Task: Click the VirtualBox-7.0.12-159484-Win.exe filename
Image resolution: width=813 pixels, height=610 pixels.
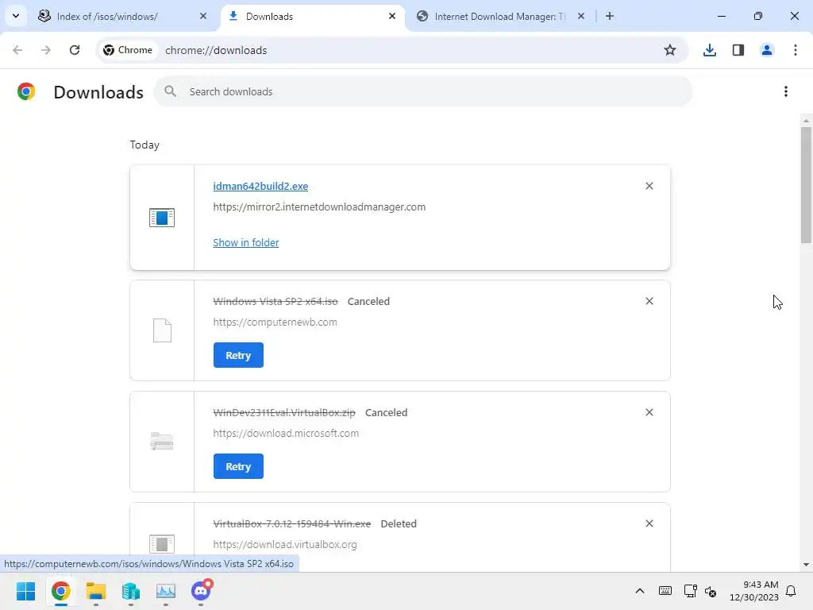Action: coord(292,524)
